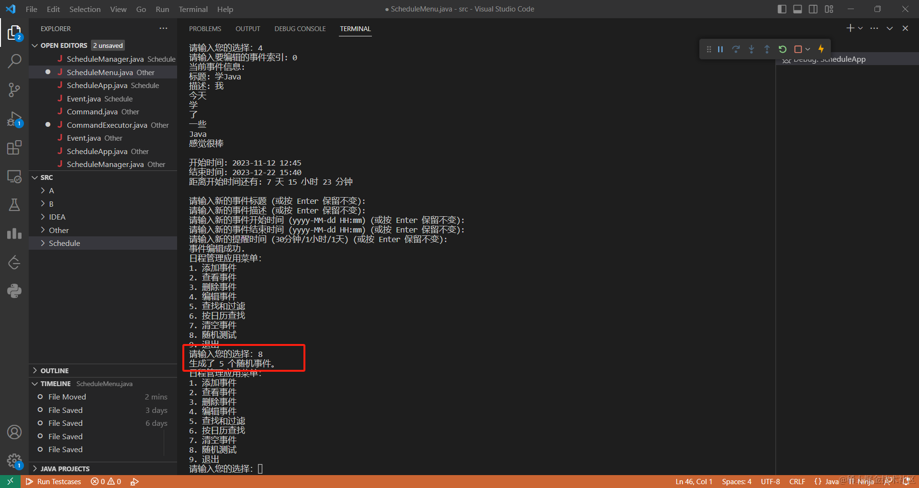Open the bar chart activity bar icon
The image size is (919, 488).
coord(14,233)
